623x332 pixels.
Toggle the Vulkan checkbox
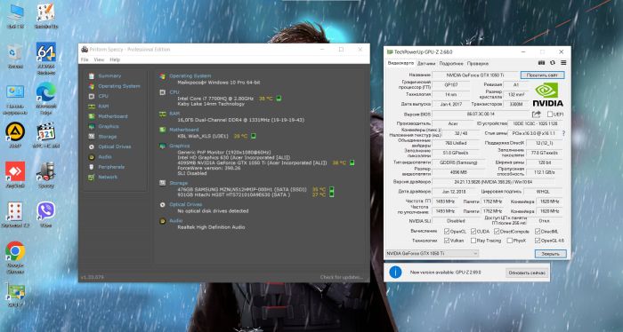coord(447,241)
